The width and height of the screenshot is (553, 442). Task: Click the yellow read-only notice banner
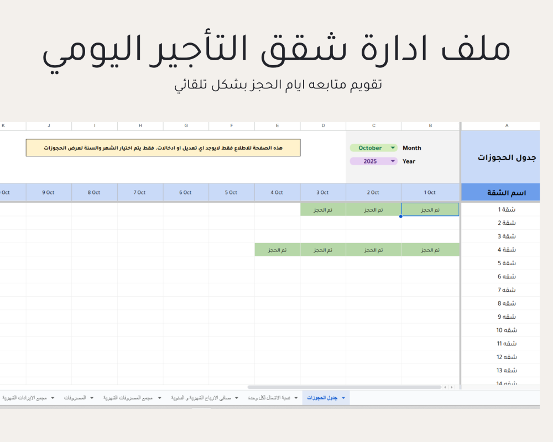tap(163, 148)
